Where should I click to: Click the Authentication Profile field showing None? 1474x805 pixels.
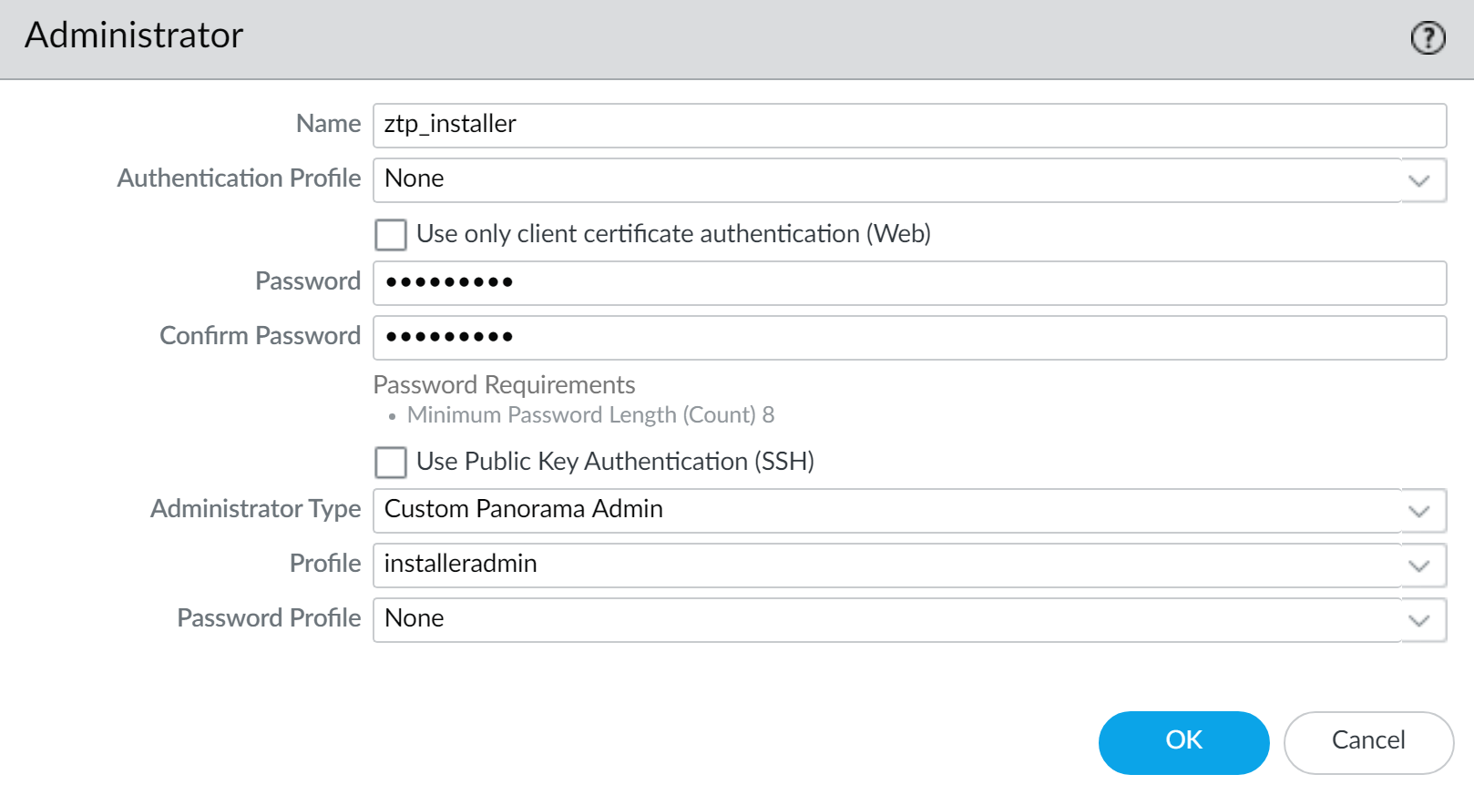pyautogui.click(x=885, y=179)
